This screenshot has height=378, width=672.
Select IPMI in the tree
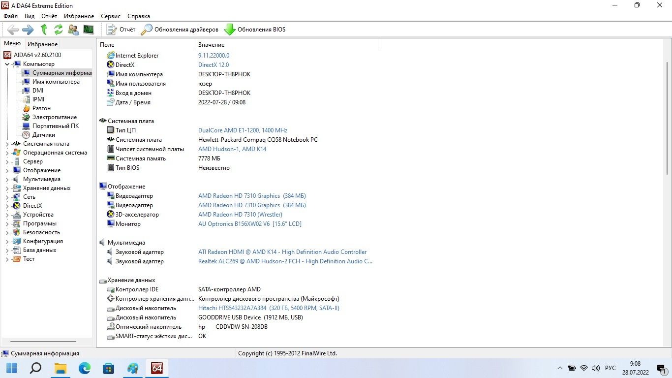(x=38, y=99)
